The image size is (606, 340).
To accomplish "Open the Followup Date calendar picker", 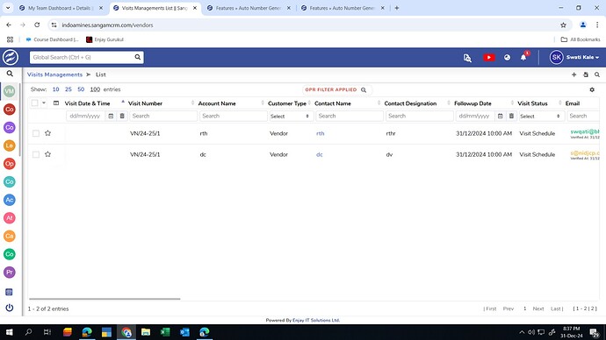I will (500, 116).
